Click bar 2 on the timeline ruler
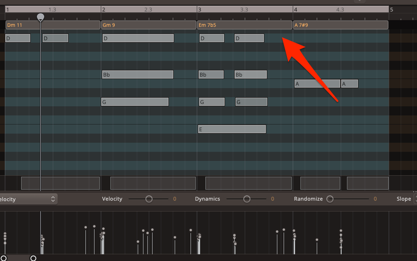 click(104, 10)
